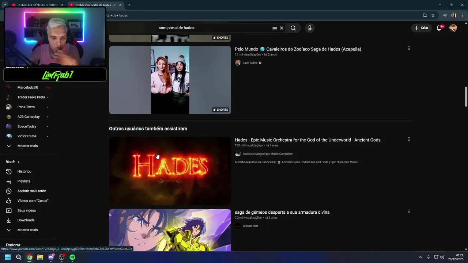The height and width of the screenshot is (263, 468).
Task: Open Discord from the taskbar
Action: (51, 257)
